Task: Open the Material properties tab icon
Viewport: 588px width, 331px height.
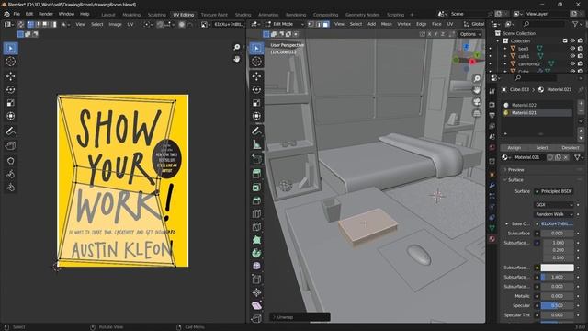Action: click(492, 239)
